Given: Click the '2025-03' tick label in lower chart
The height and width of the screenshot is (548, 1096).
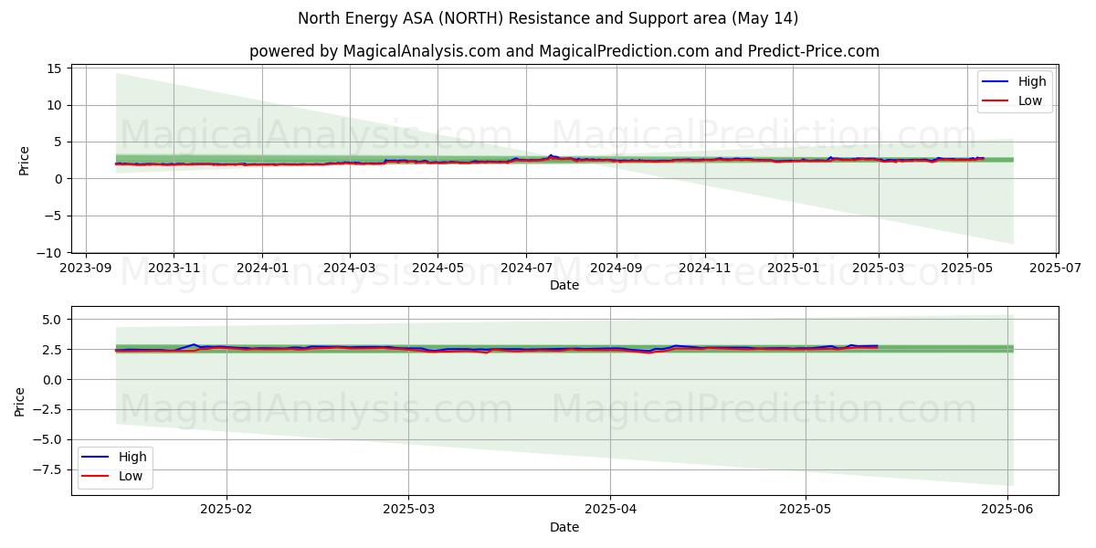Looking at the screenshot, I should click(409, 510).
